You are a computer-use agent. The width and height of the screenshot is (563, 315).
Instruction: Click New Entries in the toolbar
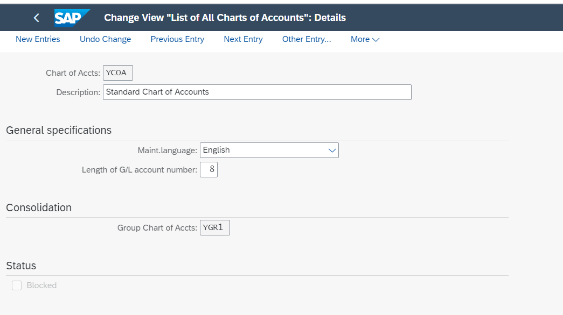(x=38, y=39)
